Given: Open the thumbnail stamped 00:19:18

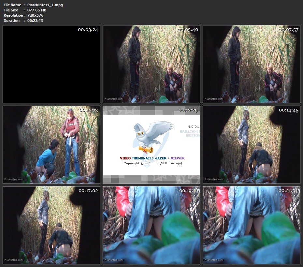Looking at the screenshot, I should pos(151,225).
